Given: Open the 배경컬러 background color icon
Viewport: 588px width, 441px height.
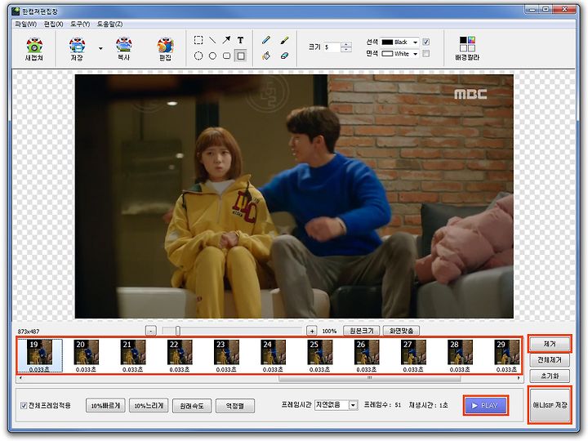Looking at the screenshot, I should [467, 49].
